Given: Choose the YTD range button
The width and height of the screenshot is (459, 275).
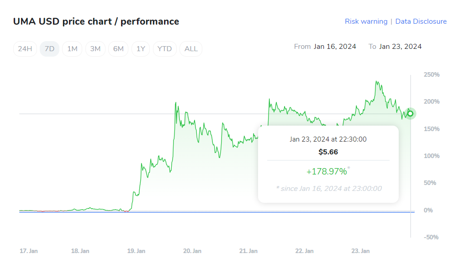Looking at the screenshot, I should (x=164, y=49).
